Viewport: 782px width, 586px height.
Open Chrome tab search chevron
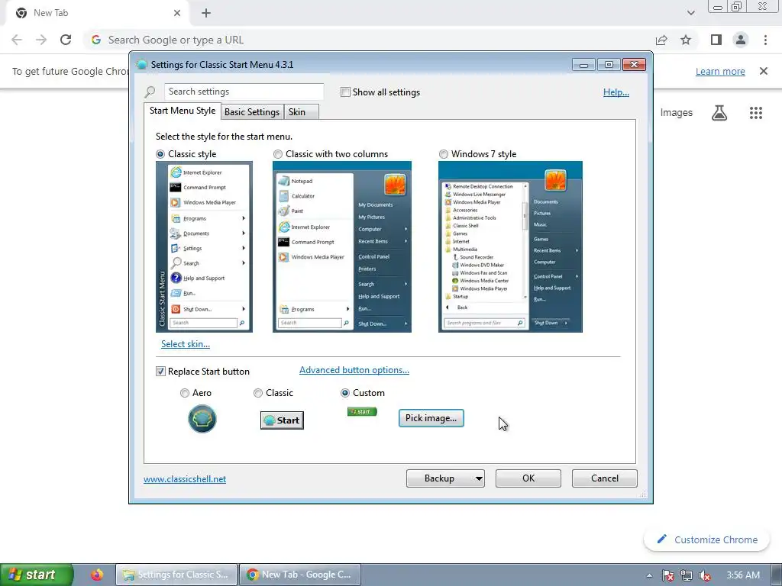(x=690, y=13)
